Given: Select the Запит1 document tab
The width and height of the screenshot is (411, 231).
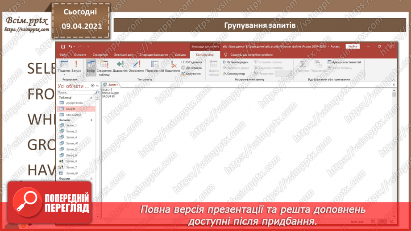Looking at the screenshot, I should pyautogui.click(x=111, y=85).
